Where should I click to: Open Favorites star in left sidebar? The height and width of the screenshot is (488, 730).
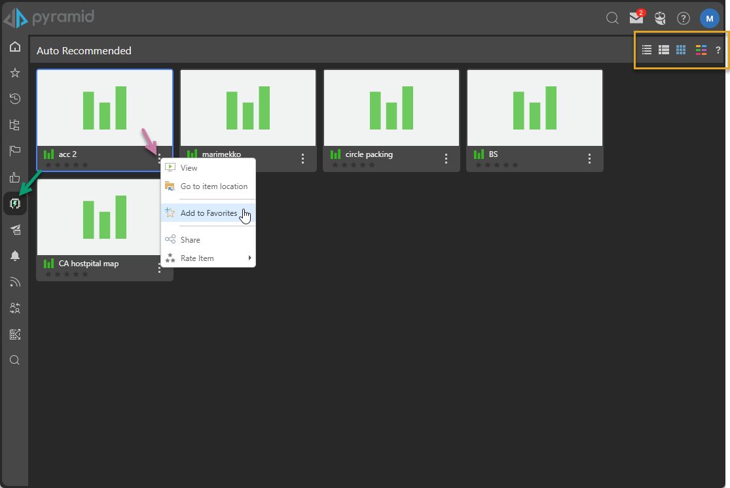14,73
